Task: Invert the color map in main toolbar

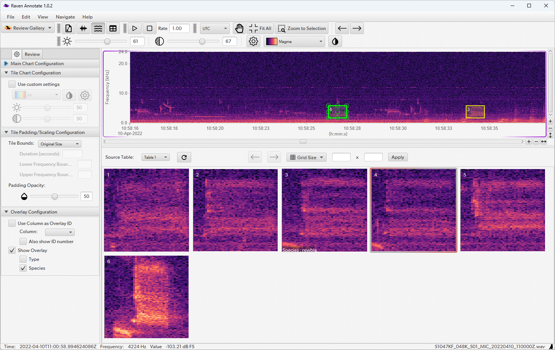Action: [x=335, y=41]
